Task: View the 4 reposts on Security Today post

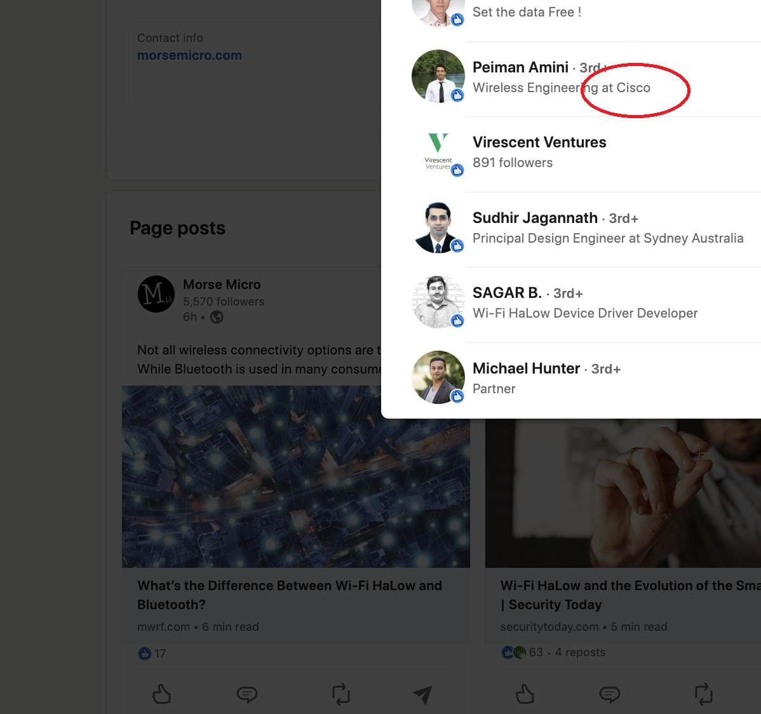Action: pyautogui.click(x=580, y=652)
